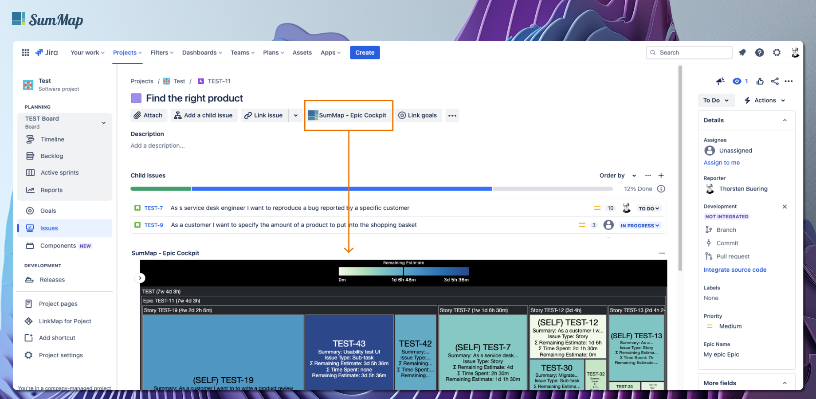The width and height of the screenshot is (816, 399).
Task: Open the Your work menu
Action: pyautogui.click(x=87, y=52)
